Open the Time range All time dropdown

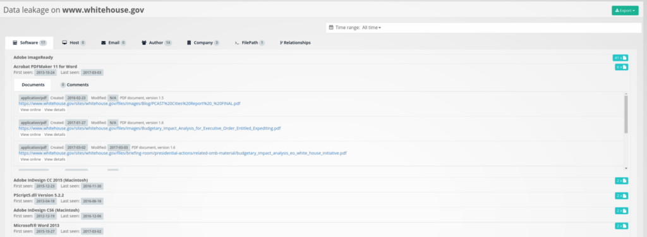point(372,28)
